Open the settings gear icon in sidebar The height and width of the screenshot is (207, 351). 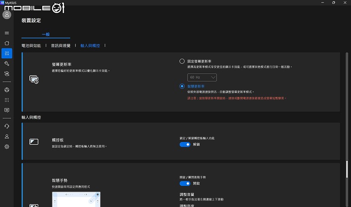coord(7,147)
